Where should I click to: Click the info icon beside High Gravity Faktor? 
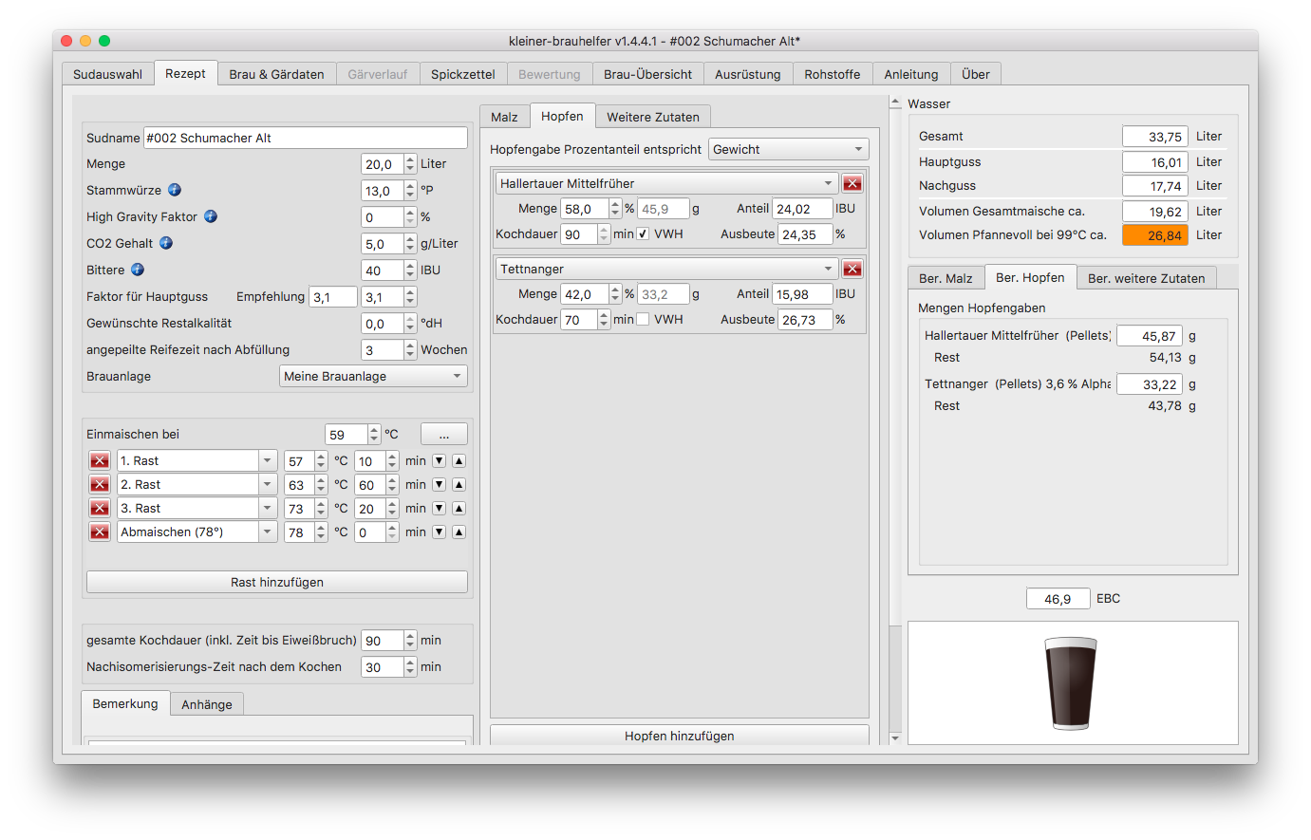pos(211,216)
